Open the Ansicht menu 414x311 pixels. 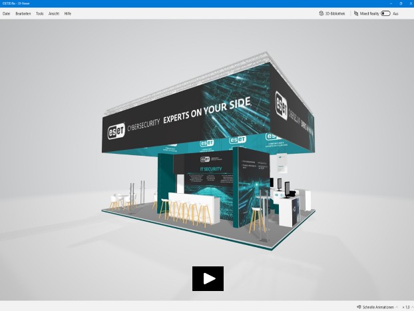[54, 13]
